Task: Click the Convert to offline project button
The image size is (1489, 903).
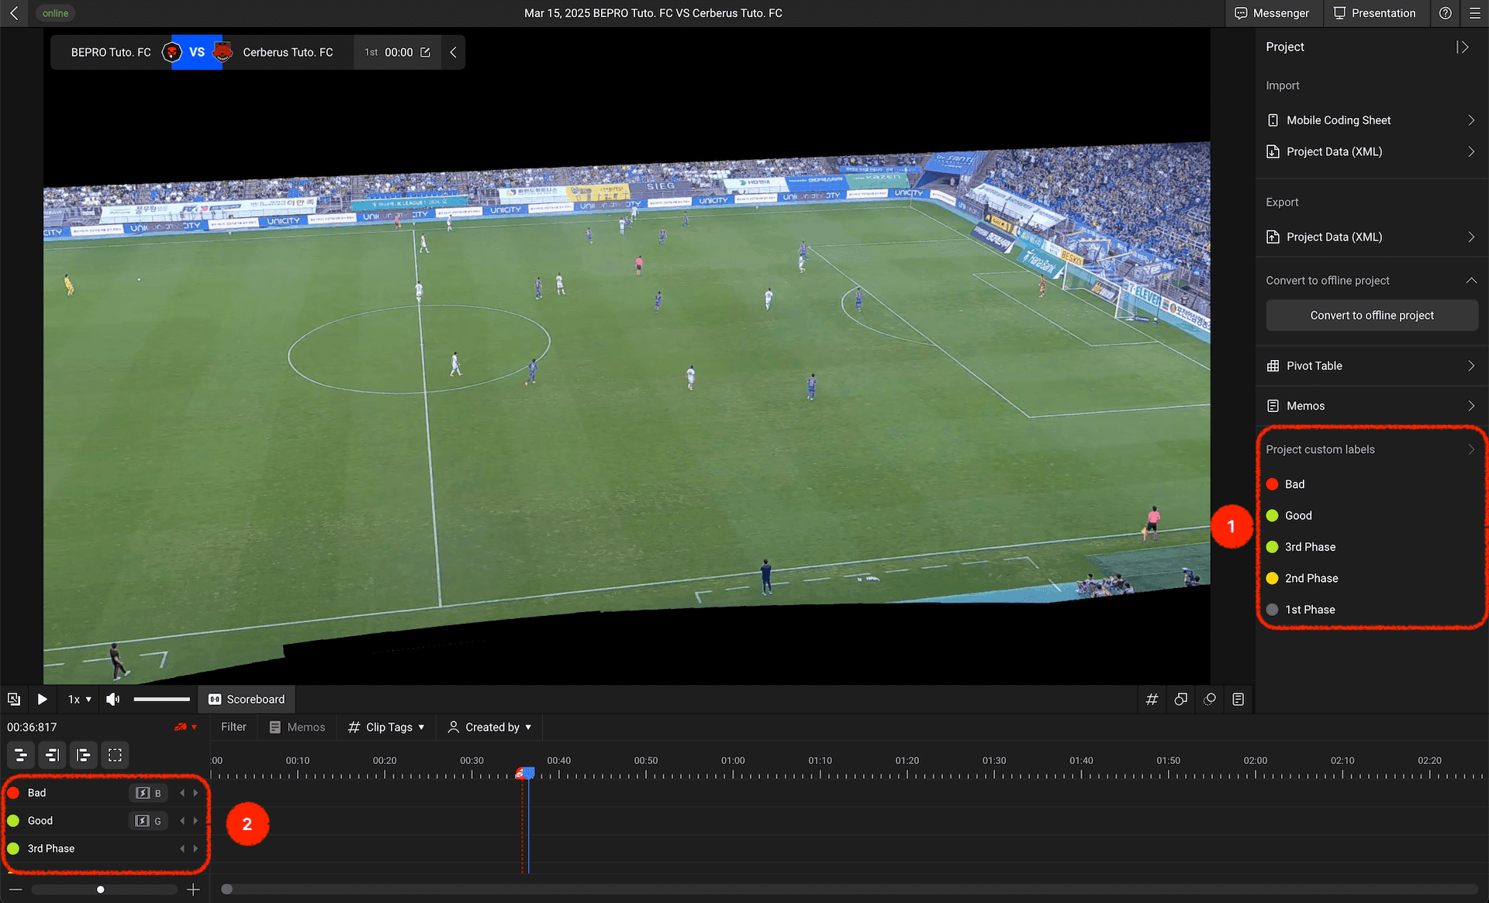Action: click(x=1371, y=315)
